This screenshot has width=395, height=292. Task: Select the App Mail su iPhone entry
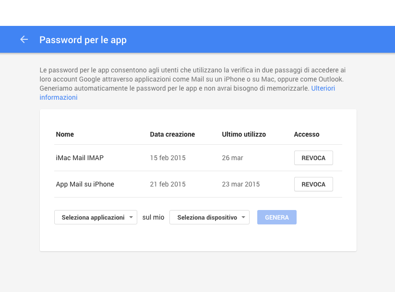85,184
